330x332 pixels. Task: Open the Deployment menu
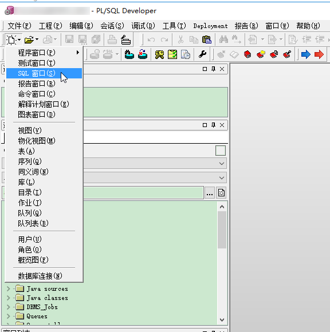click(x=210, y=26)
